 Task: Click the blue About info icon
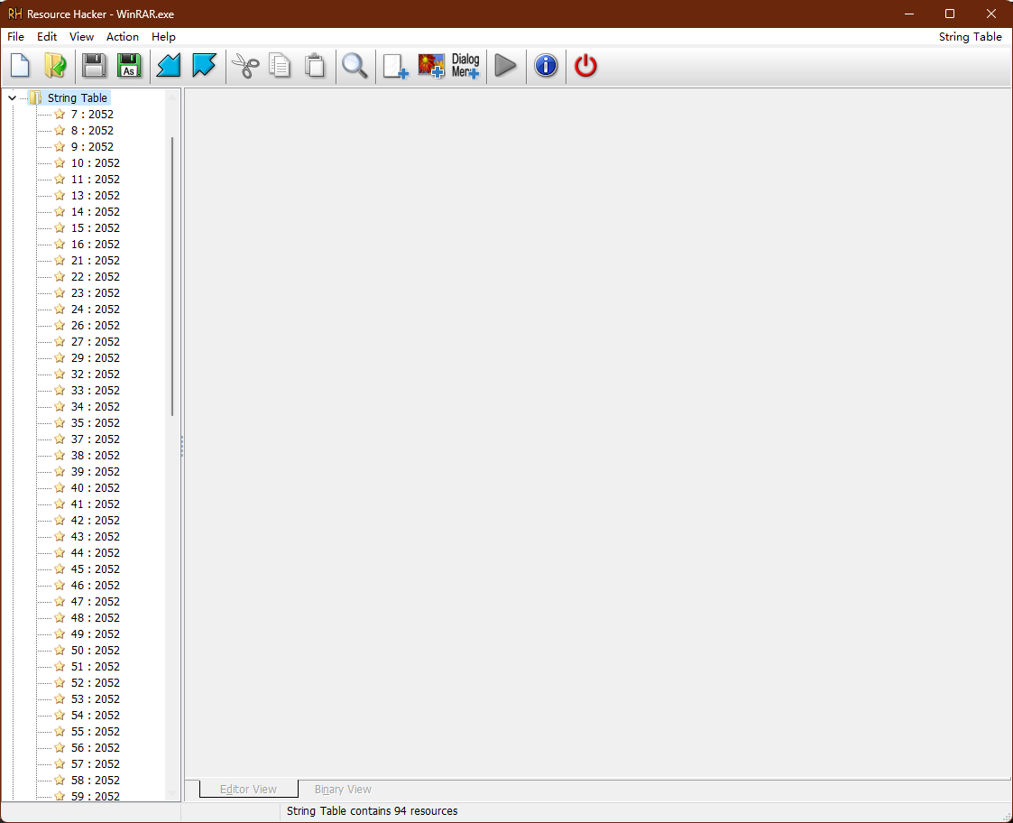(x=546, y=66)
